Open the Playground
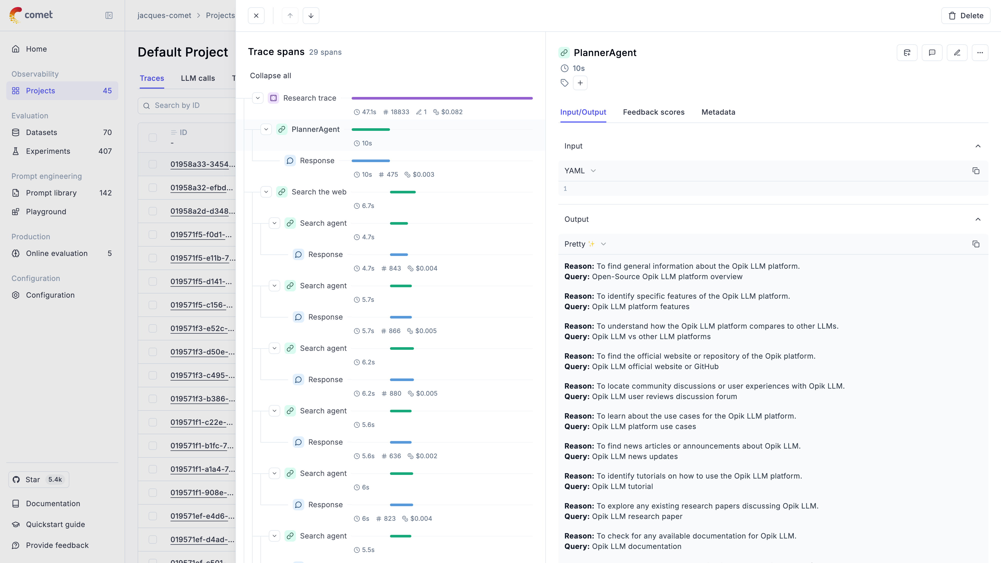 coord(62,212)
